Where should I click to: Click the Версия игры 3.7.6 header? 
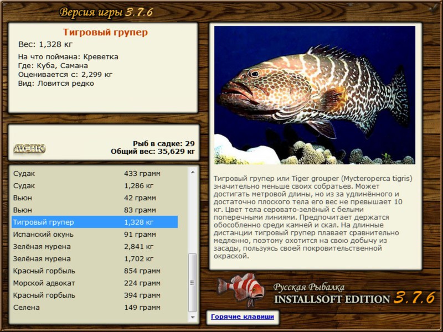[x=106, y=12]
